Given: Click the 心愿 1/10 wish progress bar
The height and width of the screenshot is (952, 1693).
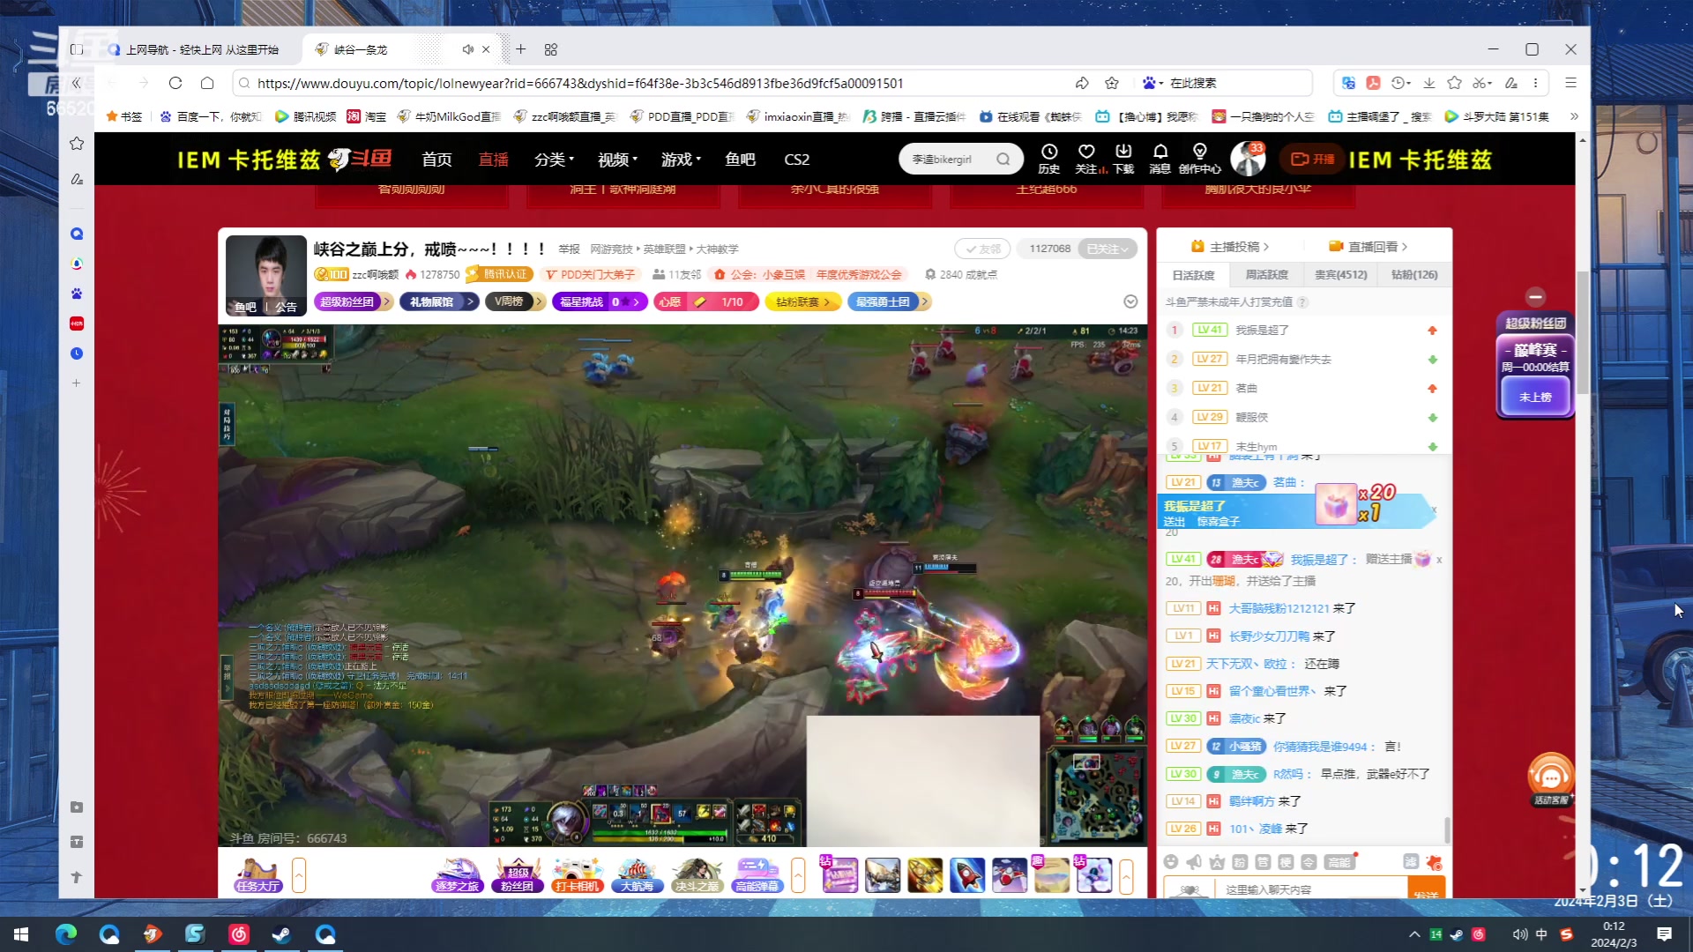Looking at the screenshot, I should [705, 301].
